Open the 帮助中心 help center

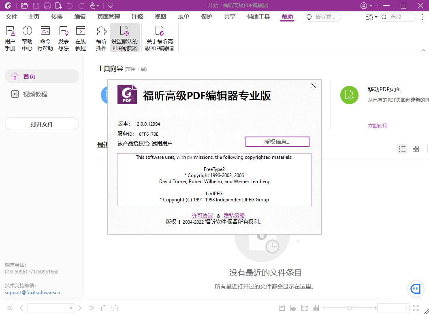click(x=27, y=38)
